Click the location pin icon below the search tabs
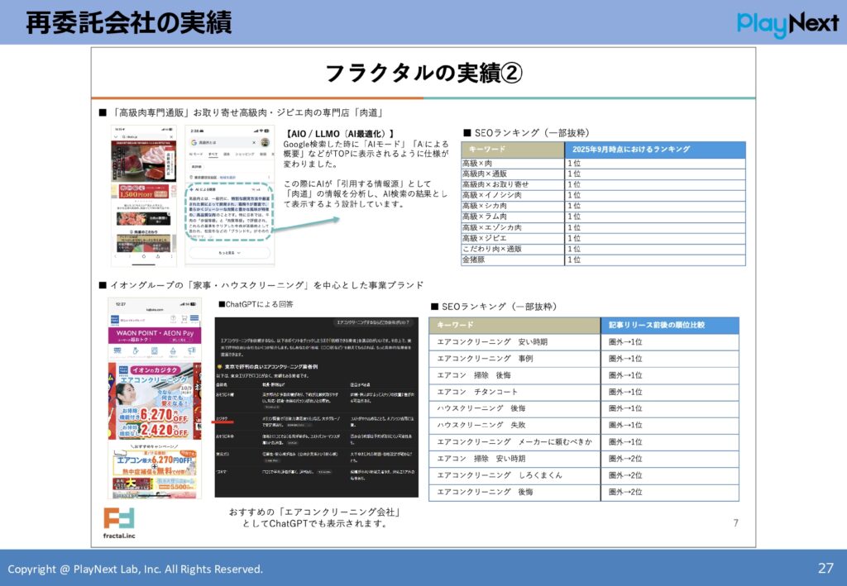 pyautogui.click(x=191, y=175)
